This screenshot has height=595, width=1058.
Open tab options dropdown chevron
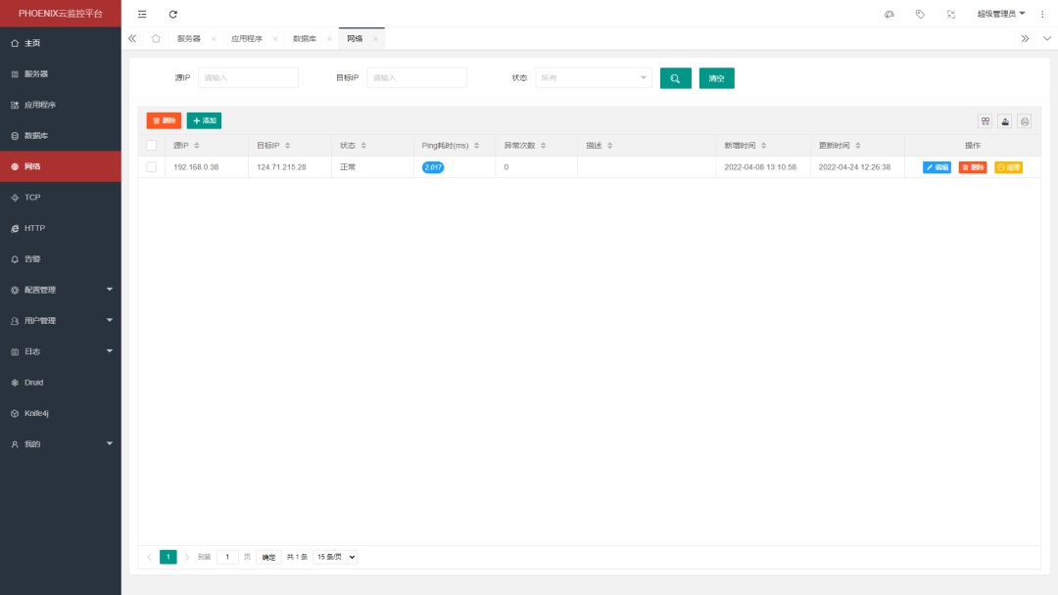point(1046,38)
